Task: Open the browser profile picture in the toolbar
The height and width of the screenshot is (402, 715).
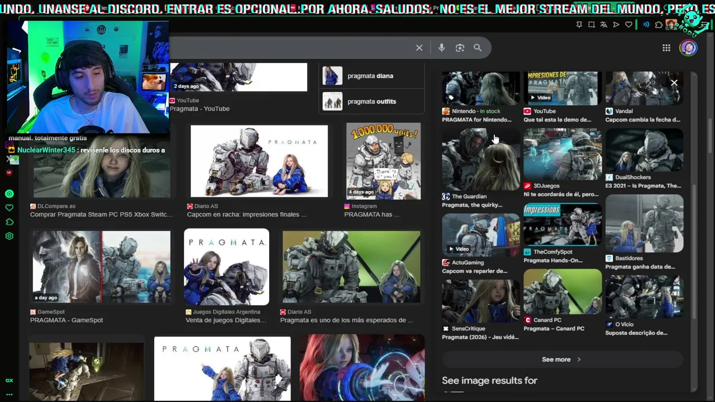Action: pos(671,25)
